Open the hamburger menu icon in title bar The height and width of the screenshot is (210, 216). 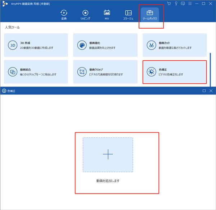[190, 4]
